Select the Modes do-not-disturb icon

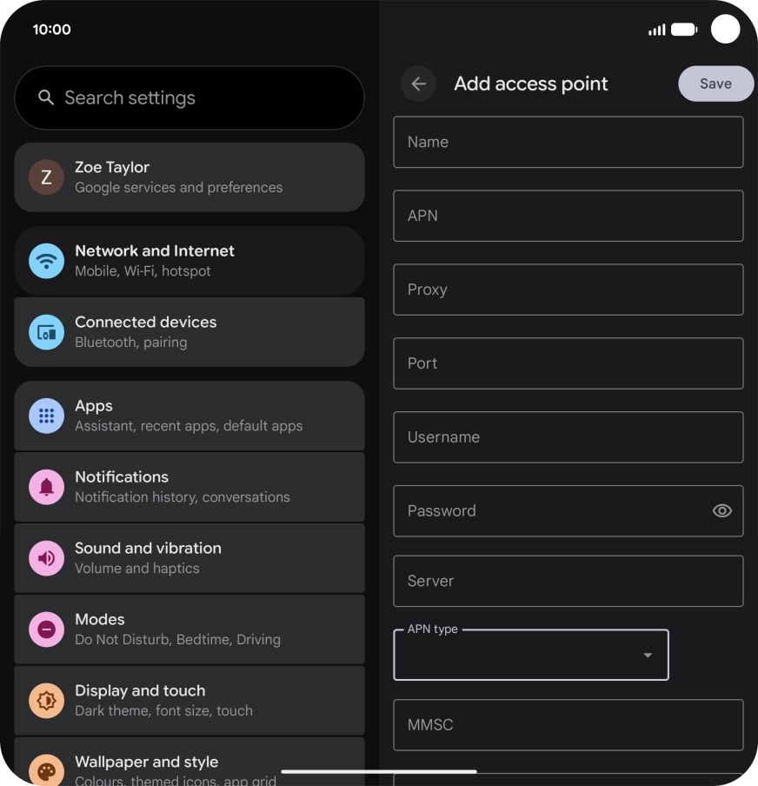tap(47, 629)
